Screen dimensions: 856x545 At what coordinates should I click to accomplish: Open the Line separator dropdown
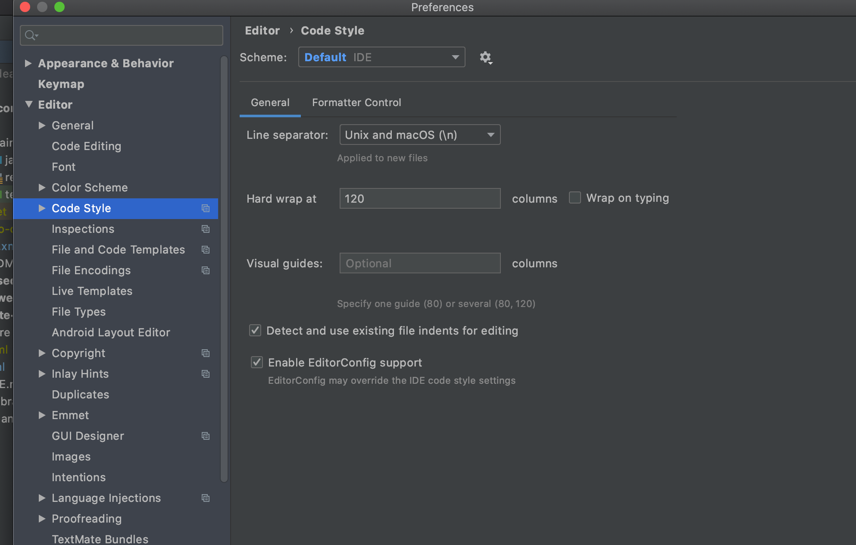click(x=420, y=135)
